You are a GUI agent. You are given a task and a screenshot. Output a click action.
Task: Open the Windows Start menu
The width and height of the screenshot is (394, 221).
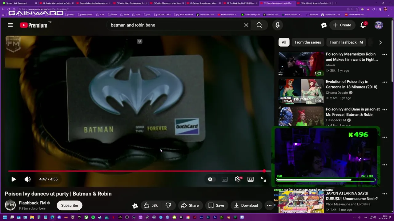(x=5, y=217)
